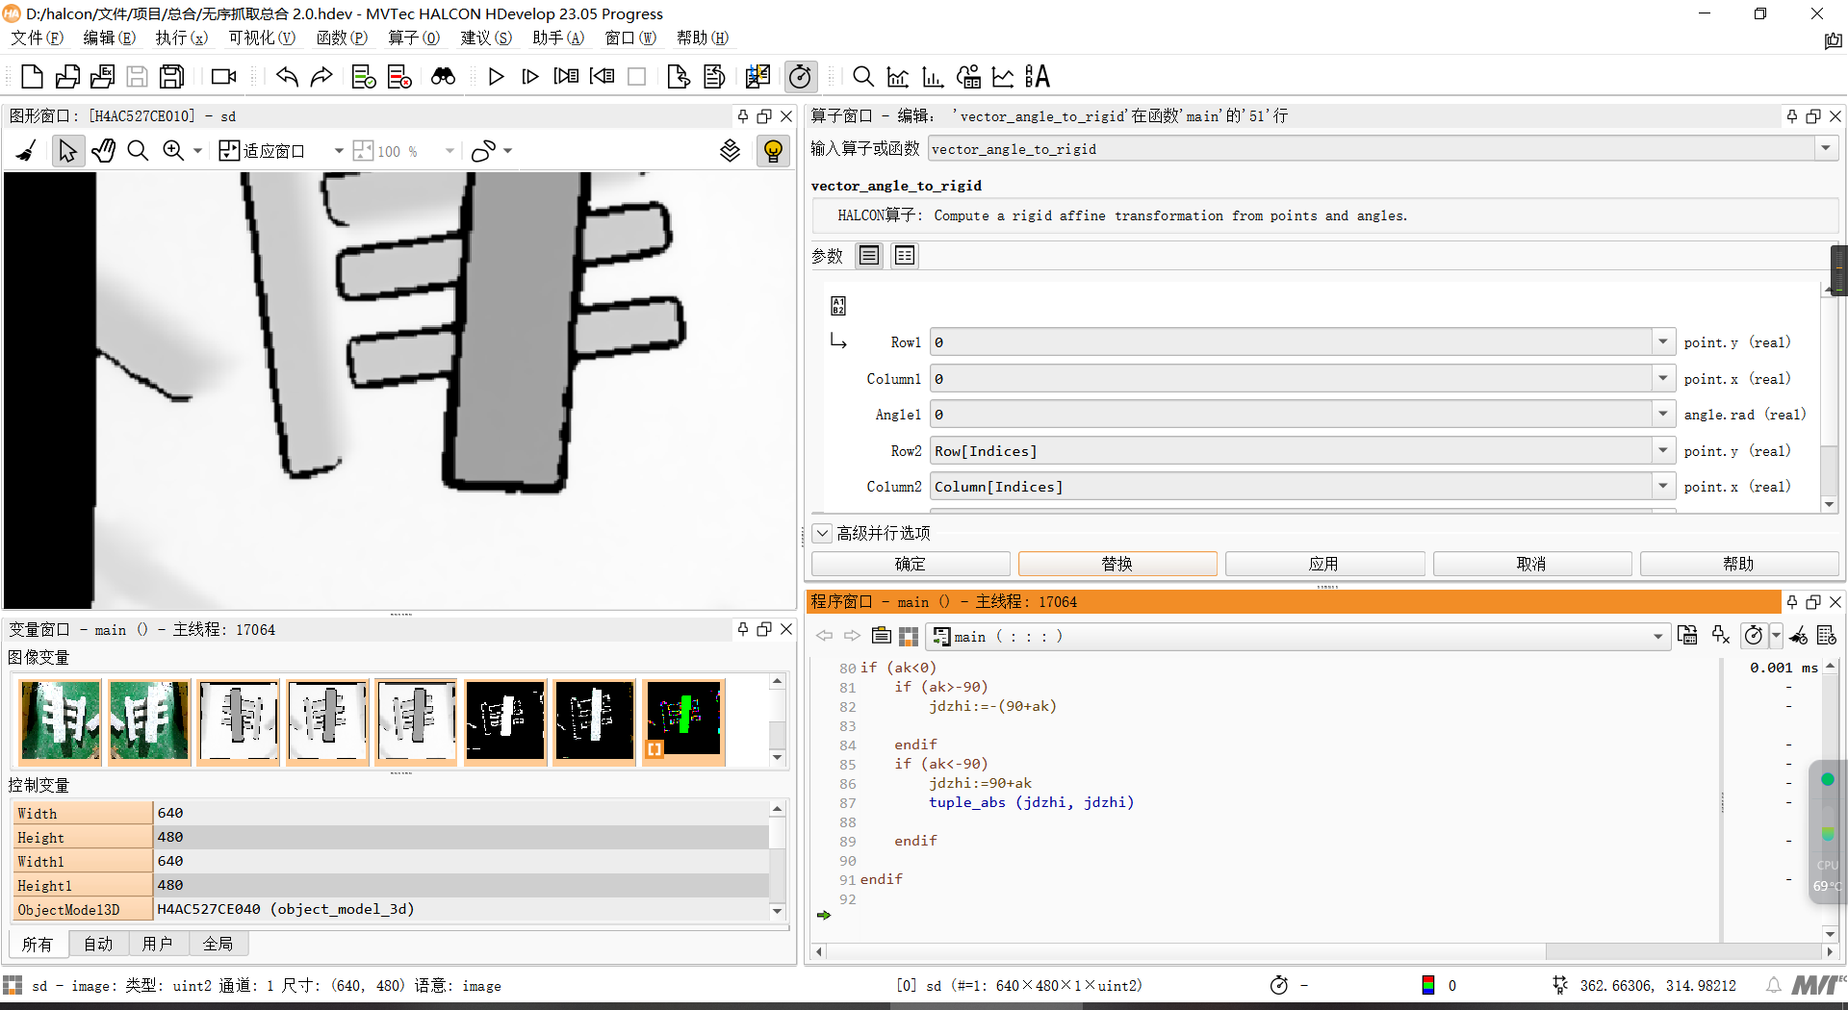Image resolution: width=1848 pixels, height=1010 pixels.
Task: Open the zoom-in tool options dropdown arrow
Action: click(x=197, y=151)
